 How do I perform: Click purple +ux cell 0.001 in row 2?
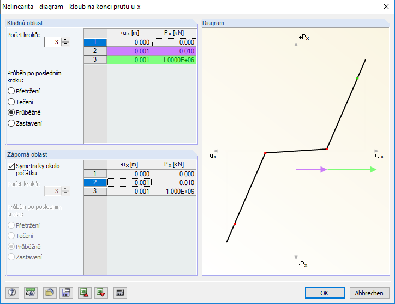tap(129, 51)
